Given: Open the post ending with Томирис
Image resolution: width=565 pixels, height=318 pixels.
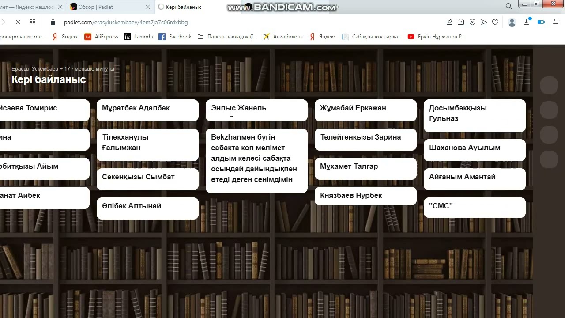Looking at the screenshot, I should 44,110.
